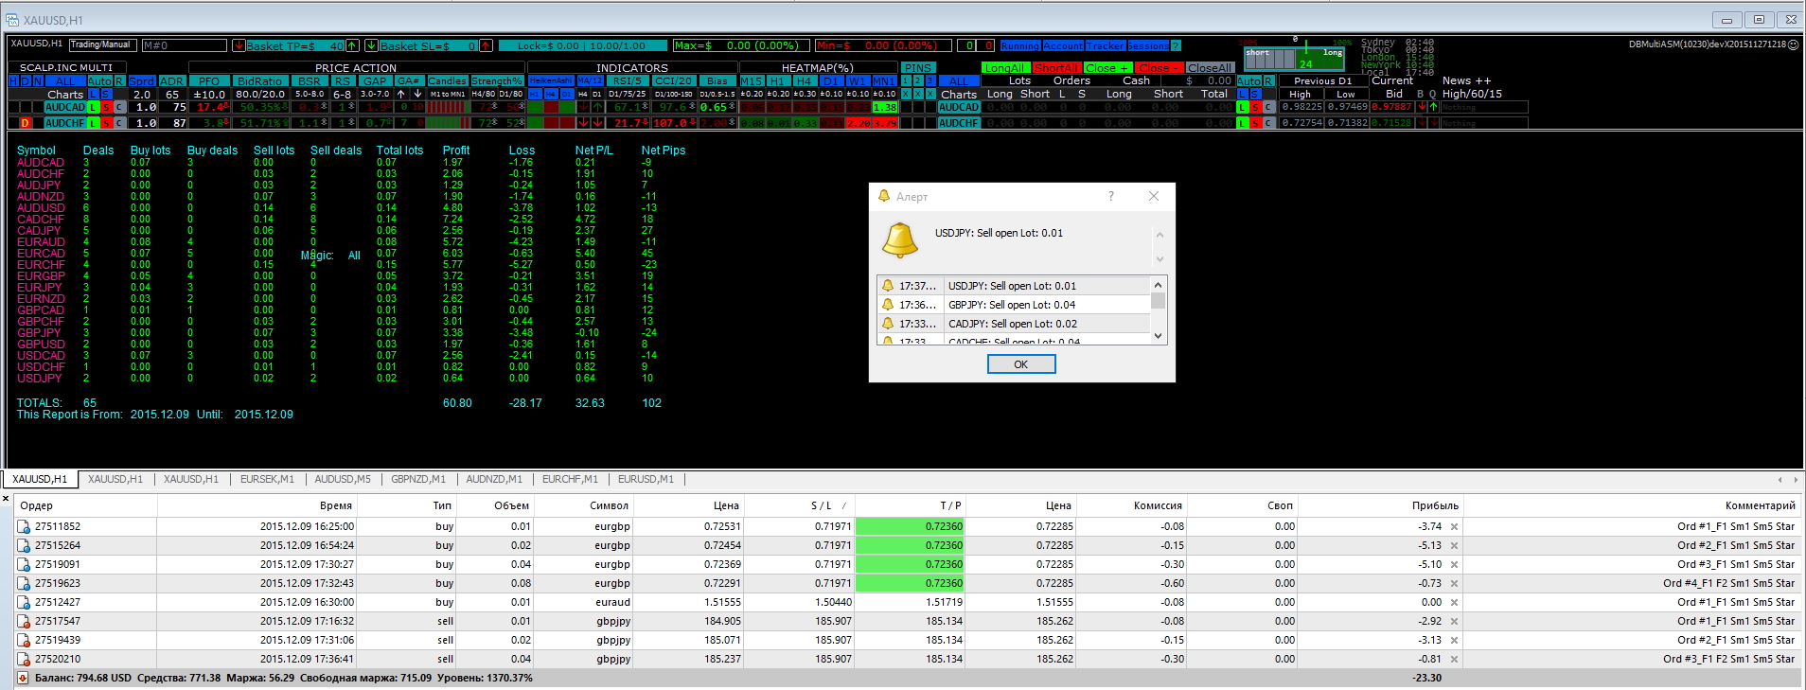
Task: Click the down arrow under GA# column
Action: (x=417, y=94)
